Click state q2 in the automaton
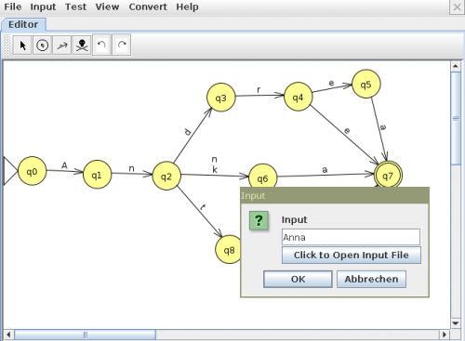 (x=166, y=177)
